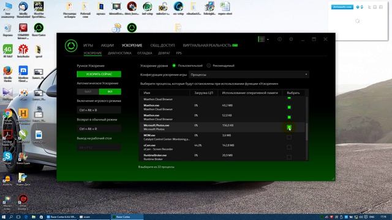Launch Mozilla Firefox from the desktop
Image resolution: width=392 pixels, height=220 pixels.
8,73
